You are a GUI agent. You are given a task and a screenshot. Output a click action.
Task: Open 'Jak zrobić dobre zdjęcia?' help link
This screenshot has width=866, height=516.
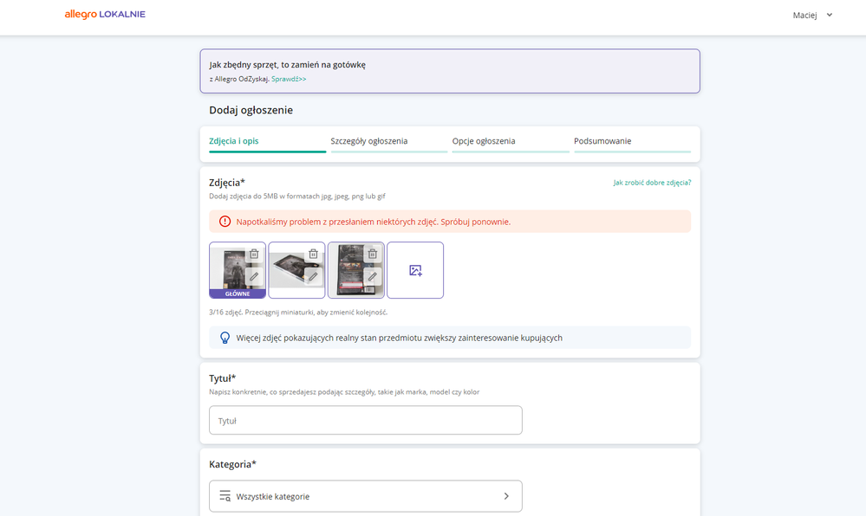(652, 183)
